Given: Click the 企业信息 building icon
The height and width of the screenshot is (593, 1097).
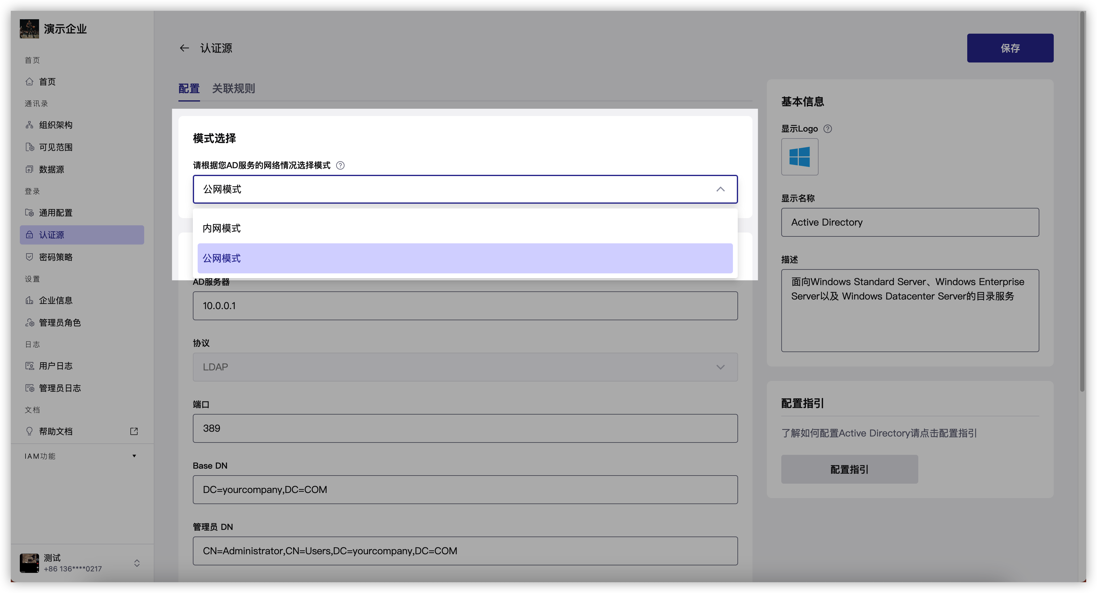Looking at the screenshot, I should pyautogui.click(x=29, y=300).
